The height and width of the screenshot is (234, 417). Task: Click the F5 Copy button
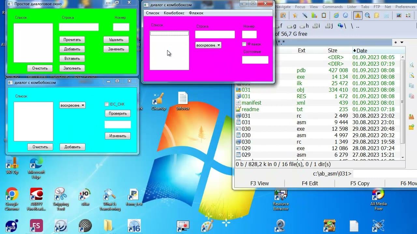coord(360,183)
